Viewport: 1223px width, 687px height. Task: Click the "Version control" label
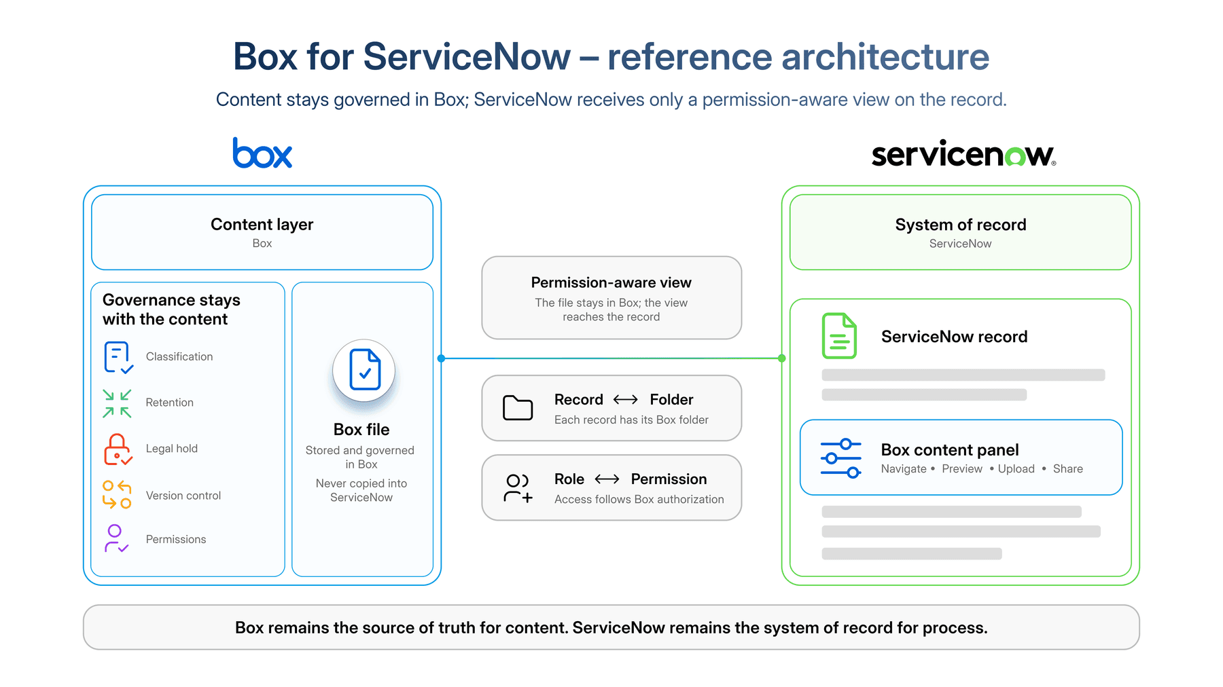(x=183, y=496)
